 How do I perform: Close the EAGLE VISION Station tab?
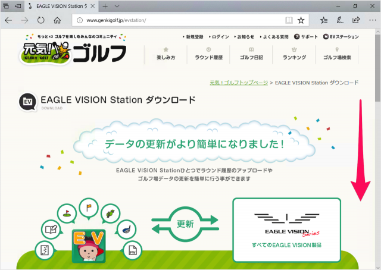click(93, 6)
